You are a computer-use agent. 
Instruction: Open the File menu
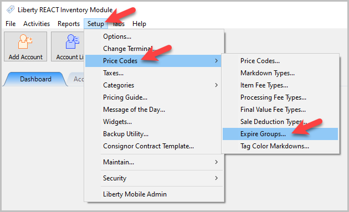coord(11,24)
